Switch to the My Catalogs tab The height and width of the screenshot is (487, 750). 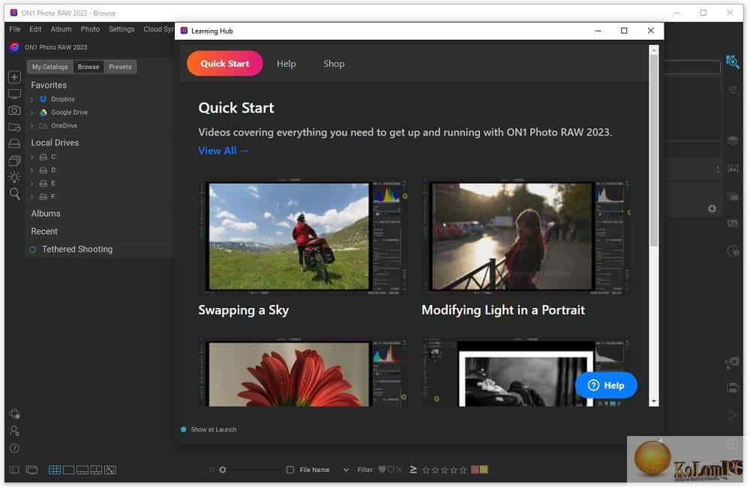click(x=50, y=67)
